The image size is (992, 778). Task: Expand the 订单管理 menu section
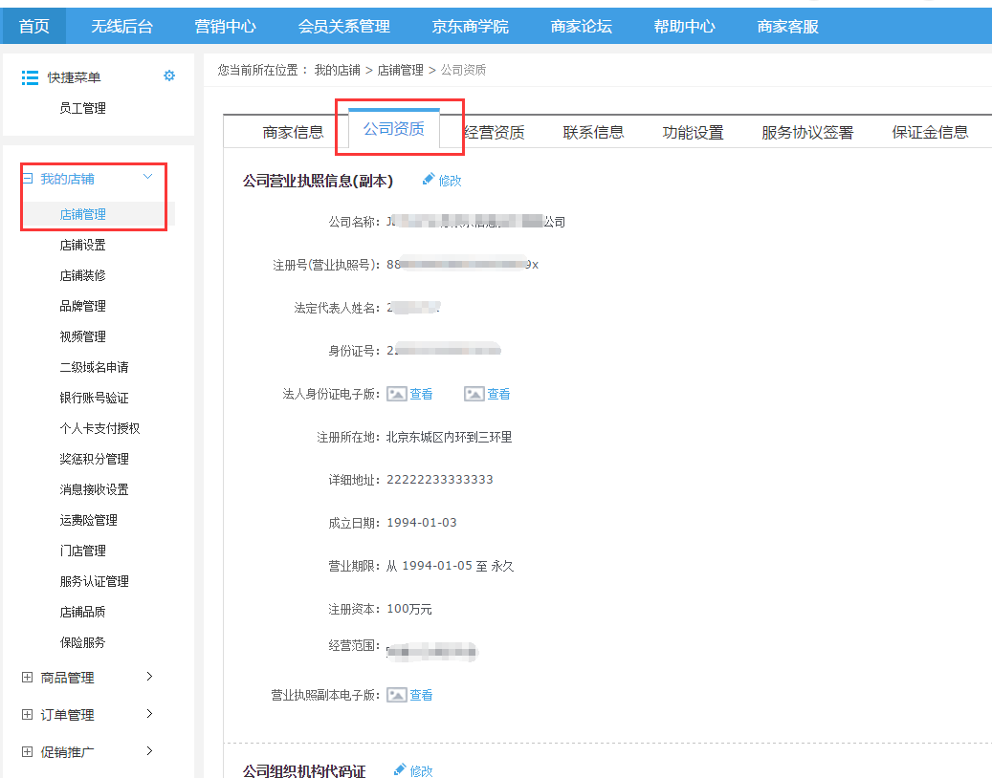27,715
